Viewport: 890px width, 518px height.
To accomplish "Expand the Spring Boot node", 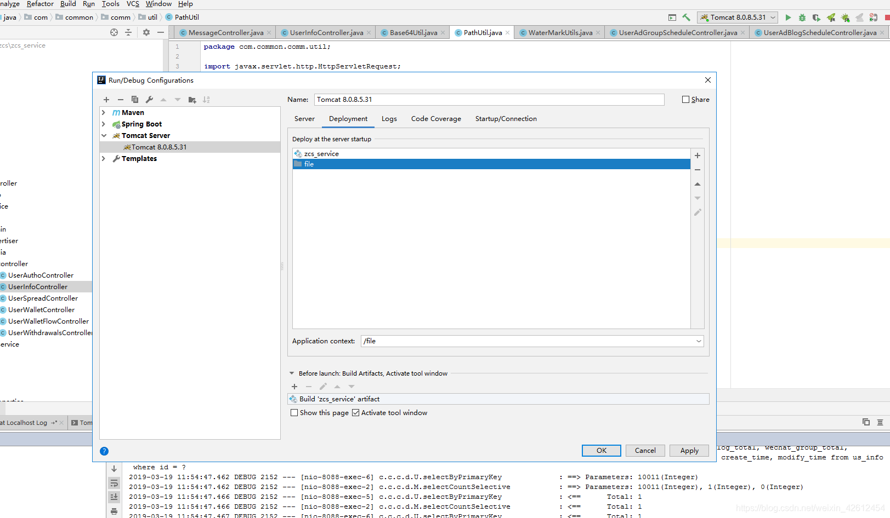I will pos(103,124).
